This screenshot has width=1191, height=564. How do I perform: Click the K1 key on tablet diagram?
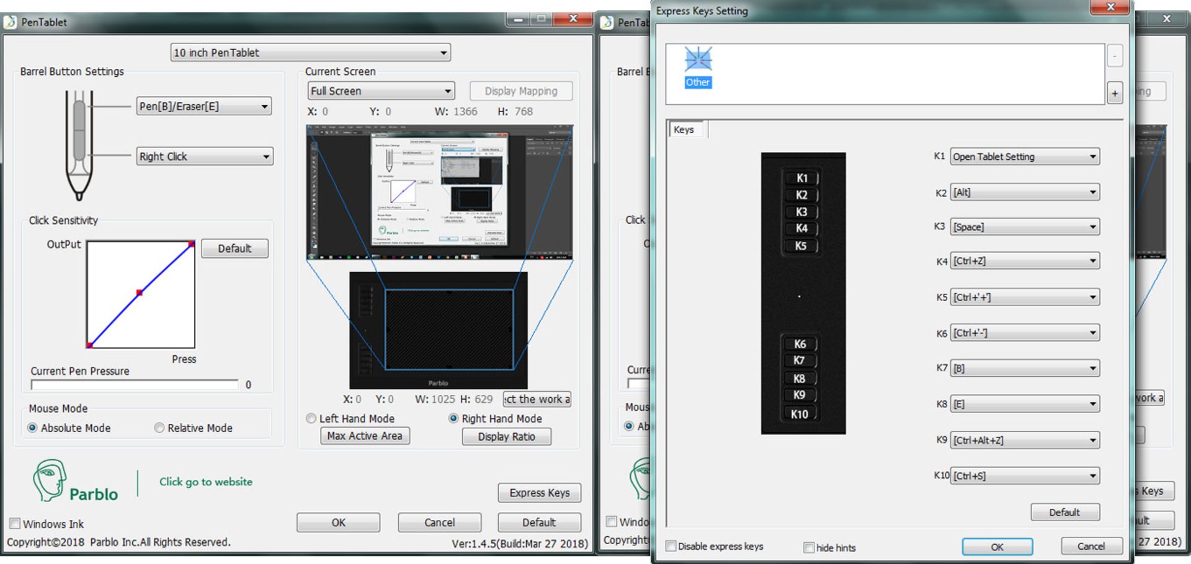[801, 178]
